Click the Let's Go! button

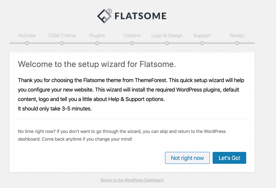coord(229,158)
